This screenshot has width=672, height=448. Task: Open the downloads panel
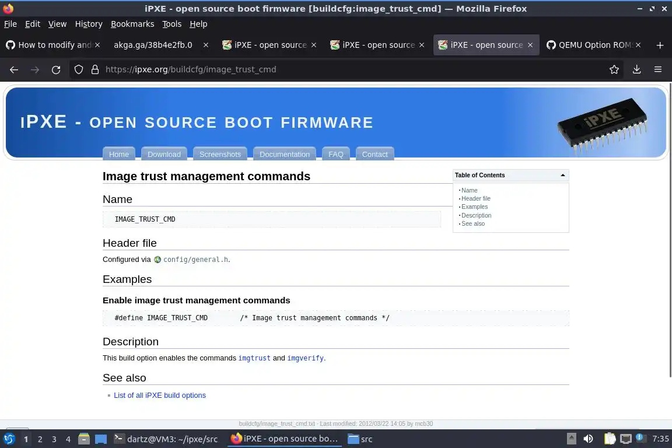(637, 69)
